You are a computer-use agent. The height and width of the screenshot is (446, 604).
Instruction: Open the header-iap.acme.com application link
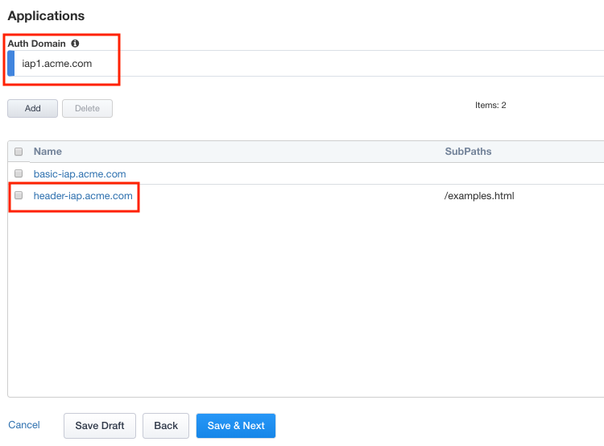[x=83, y=196]
